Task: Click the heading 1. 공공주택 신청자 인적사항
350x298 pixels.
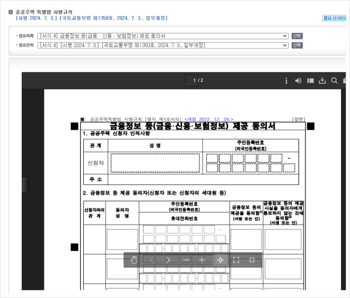Action: tap(116, 133)
